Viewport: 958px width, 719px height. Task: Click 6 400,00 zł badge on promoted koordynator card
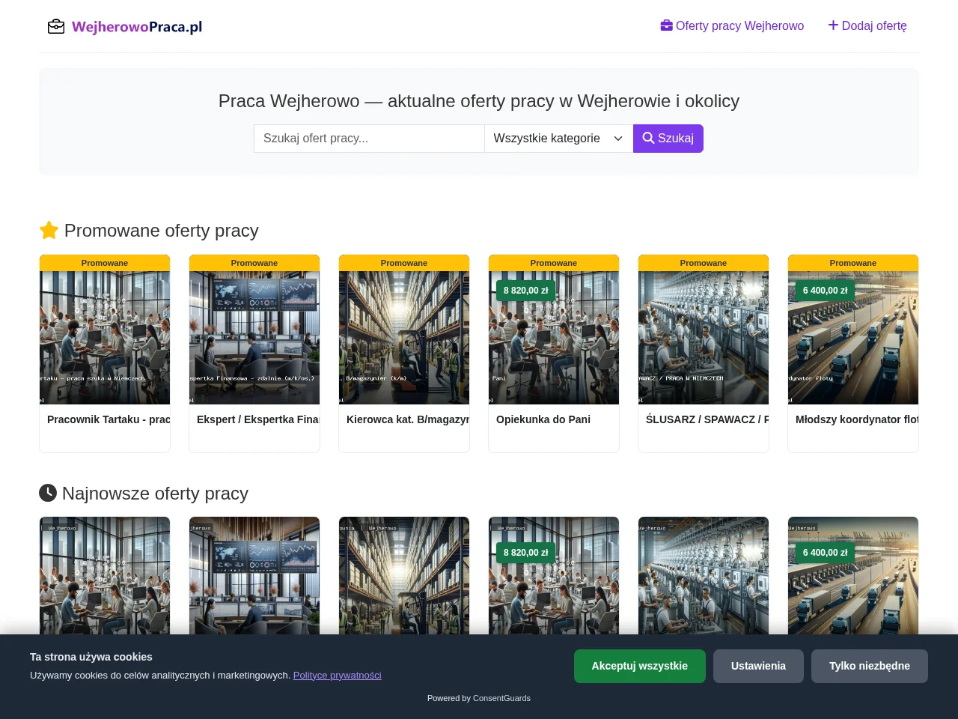point(825,291)
